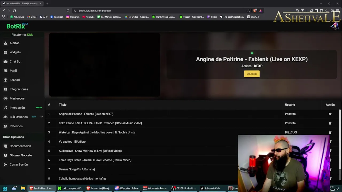Open the Instagram bookmark
The width and height of the screenshot is (342, 192).
73,17
